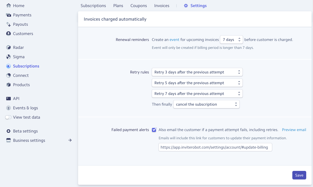The height and width of the screenshot is (187, 313).
Task: Open the cancel the subscription dropdown
Action: (206, 105)
